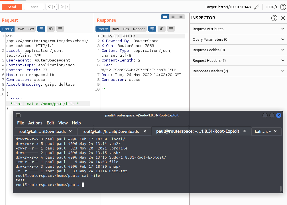Expand Request Cookies (0) section
287x205 pixels.
tap(238, 50)
